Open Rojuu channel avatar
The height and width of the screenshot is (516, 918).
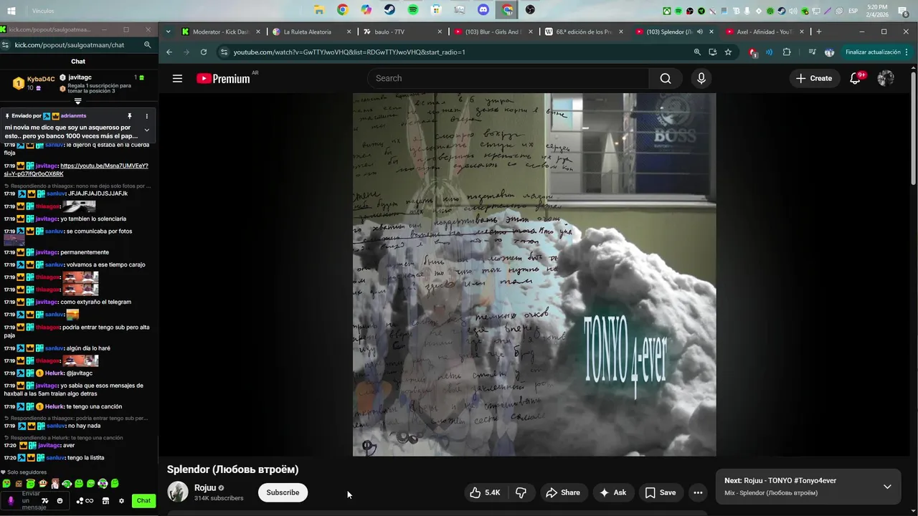[178, 492]
